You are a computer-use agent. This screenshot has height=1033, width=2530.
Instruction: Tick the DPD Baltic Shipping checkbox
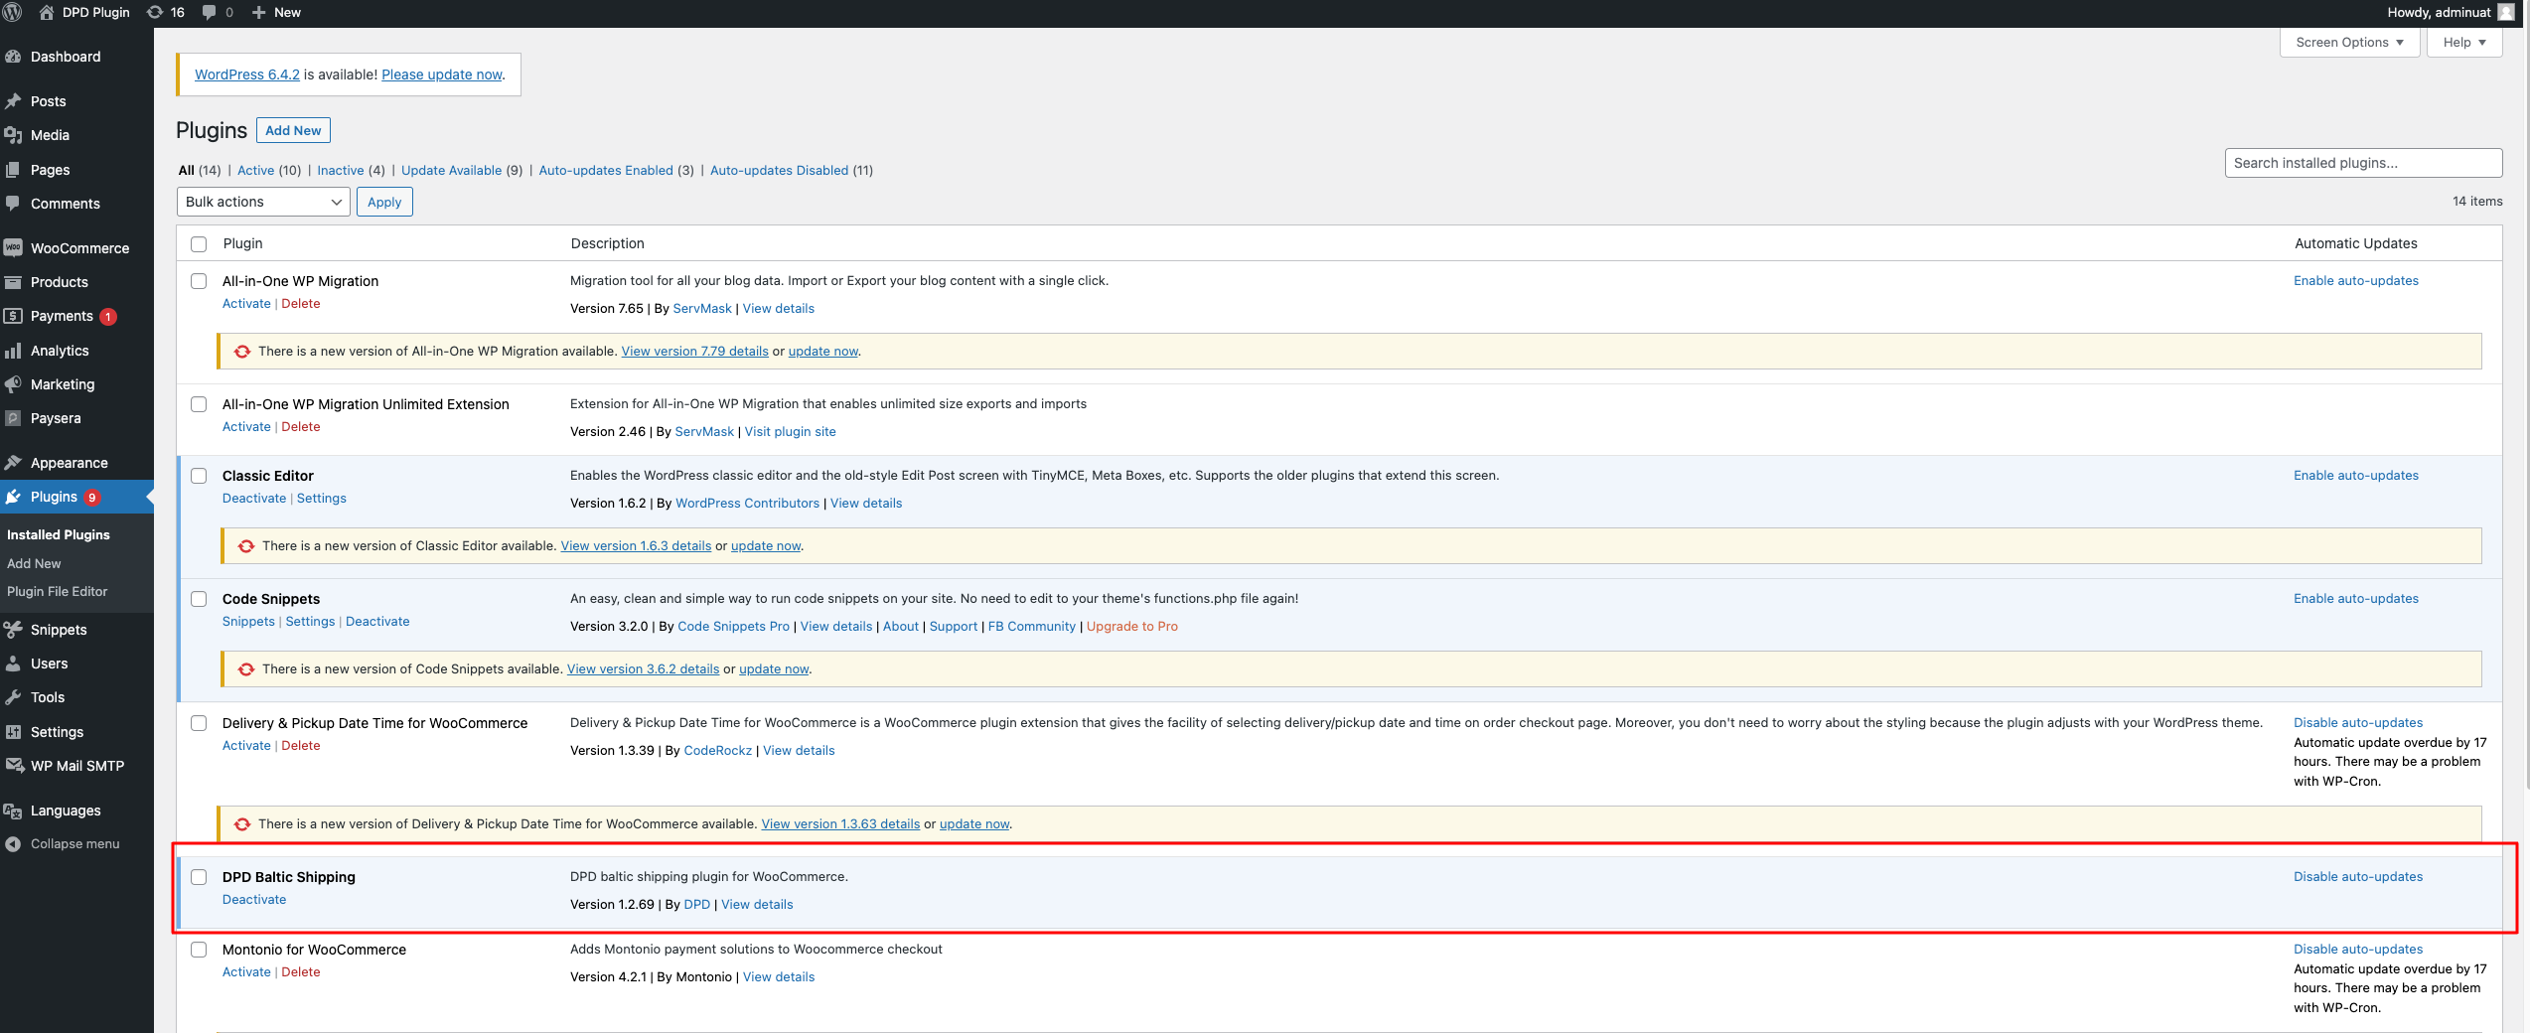[199, 877]
